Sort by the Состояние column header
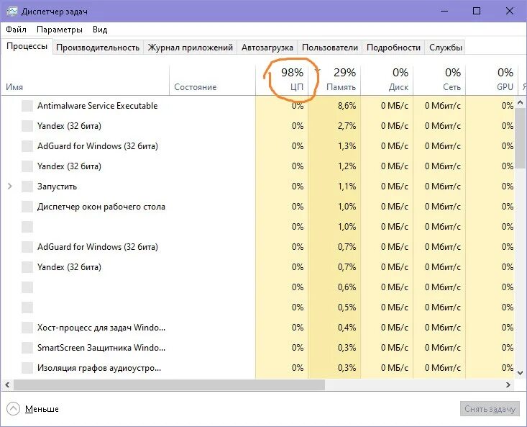Screen dimensions: 527x427 [212, 80]
